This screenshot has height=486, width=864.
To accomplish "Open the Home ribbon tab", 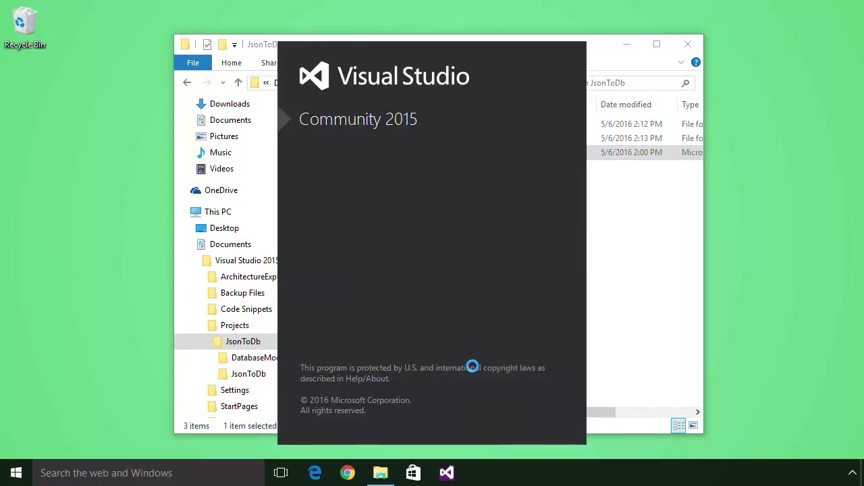I will [231, 63].
